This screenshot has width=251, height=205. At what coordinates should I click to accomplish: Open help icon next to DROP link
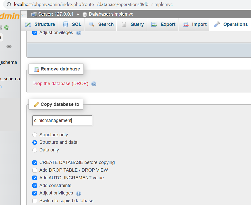(94, 84)
